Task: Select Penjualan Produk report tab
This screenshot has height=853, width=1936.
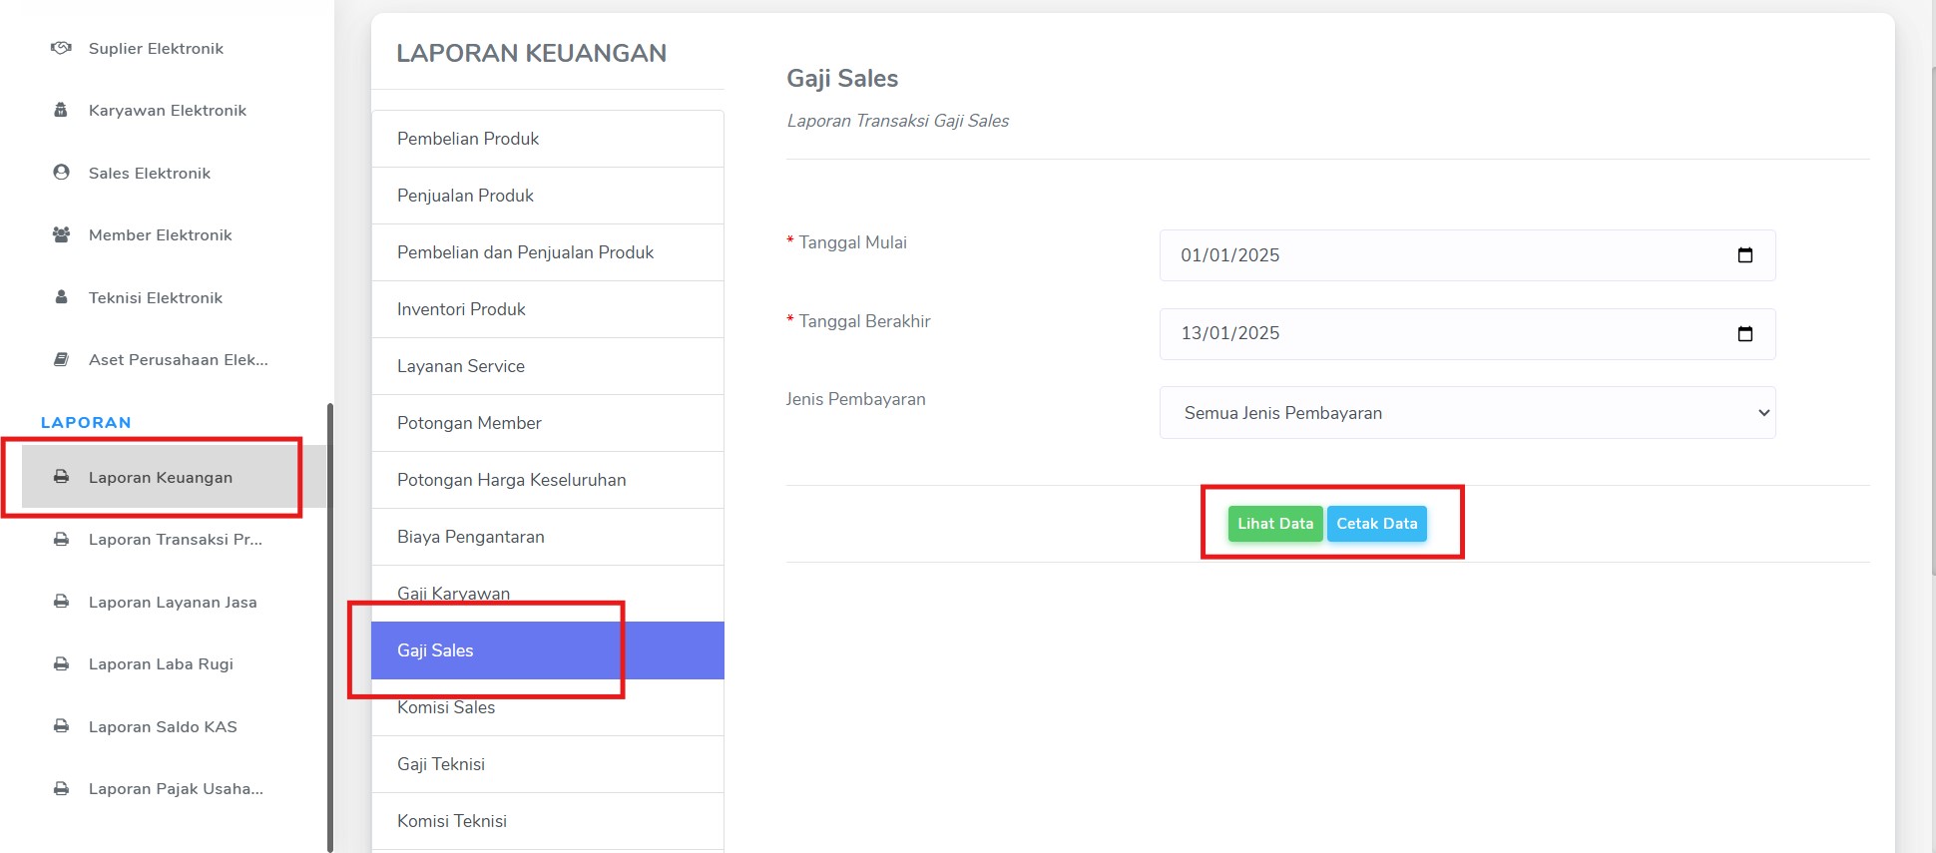Action: click(x=547, y=196)
